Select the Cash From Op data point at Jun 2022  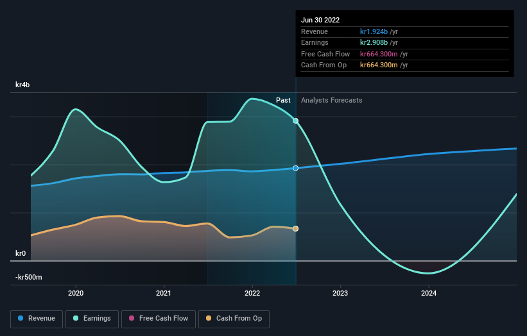(x=295, y=228)
